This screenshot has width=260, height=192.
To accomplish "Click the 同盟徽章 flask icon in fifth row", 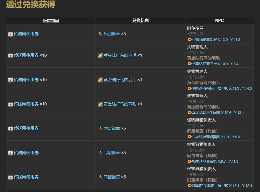I will click(x=100, y=128).
